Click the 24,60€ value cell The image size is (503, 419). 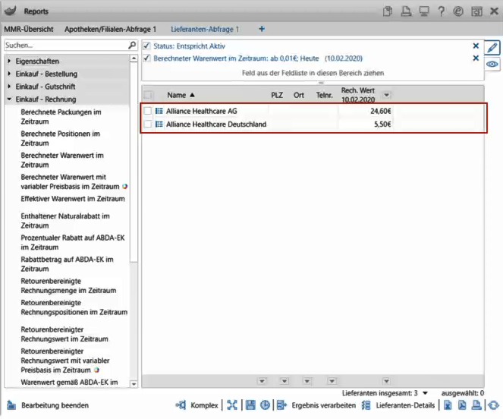click(x=366, y=111)
